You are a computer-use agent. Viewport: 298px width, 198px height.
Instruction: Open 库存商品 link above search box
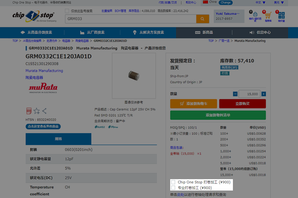pos(134,11)
